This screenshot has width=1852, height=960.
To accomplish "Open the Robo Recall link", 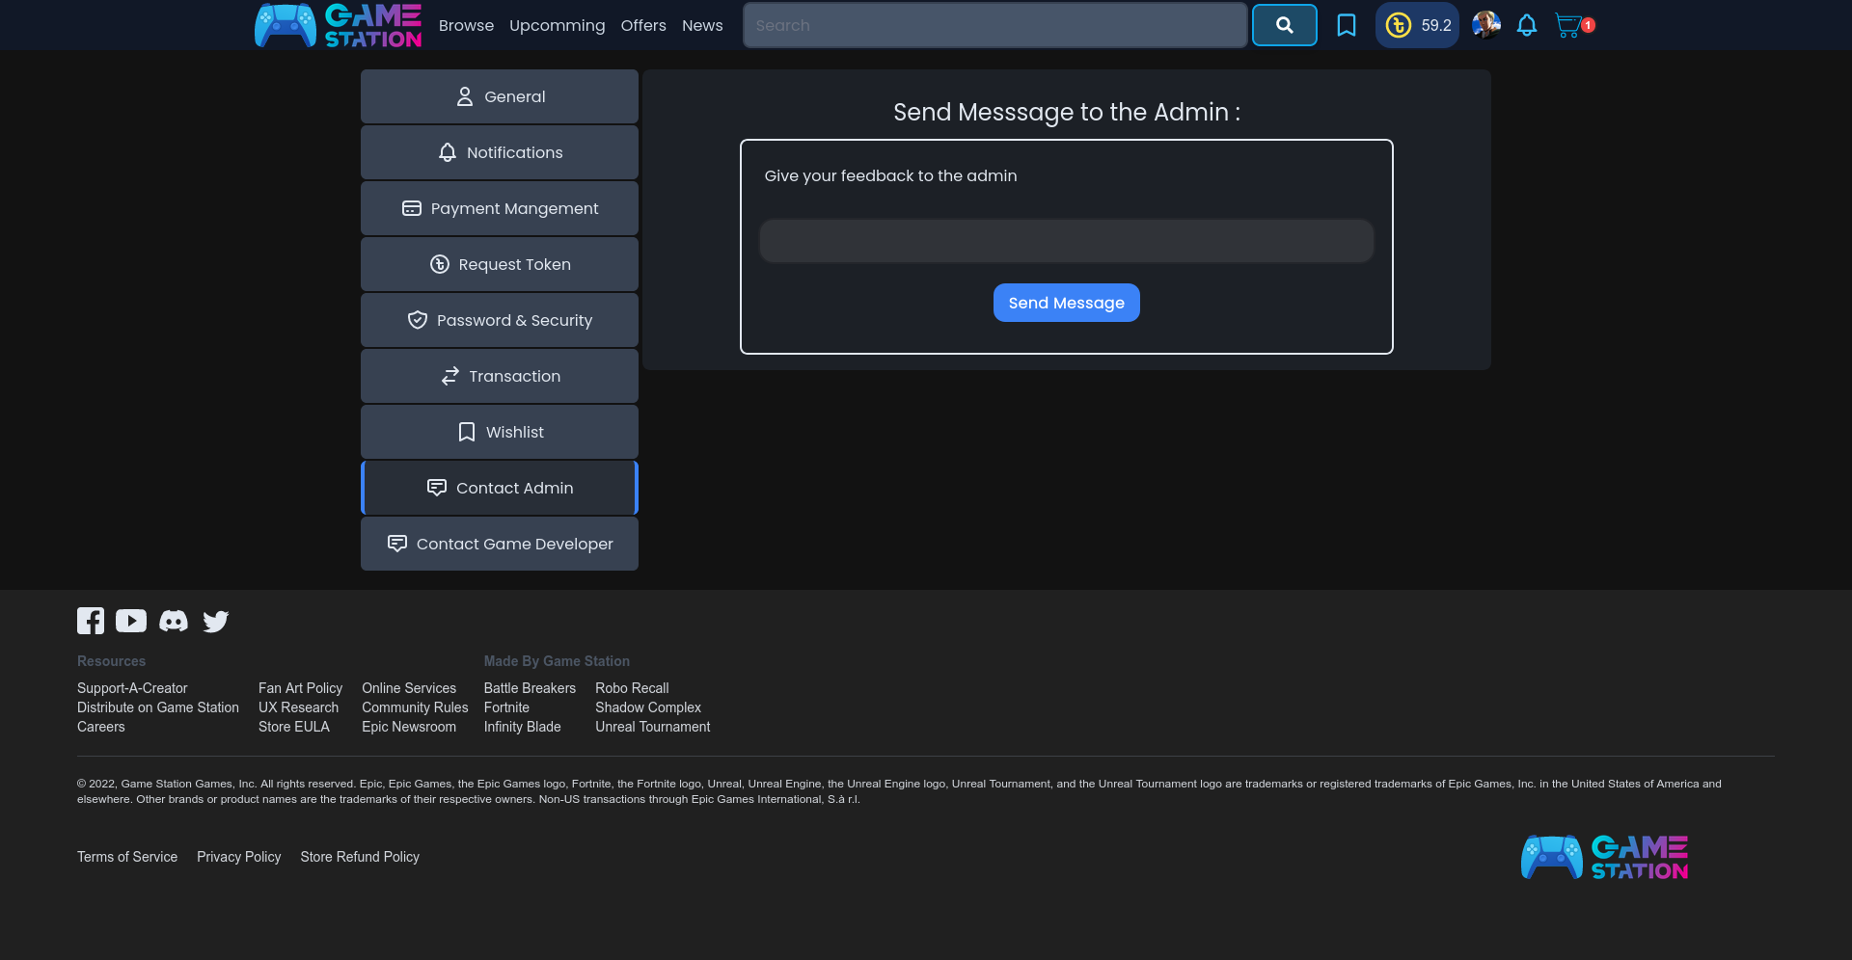I will (632, 688).
